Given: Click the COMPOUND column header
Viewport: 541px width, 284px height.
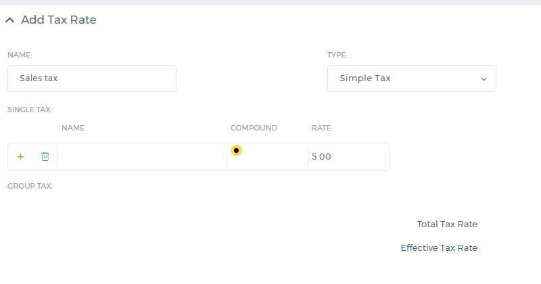Looking at the screenshot, I should [254, 128].
